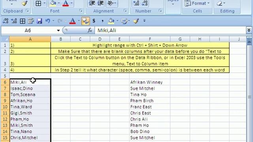Expand the formula bar with the chevron
Viewport: 253px width, 142px height.
pos(249,30)
